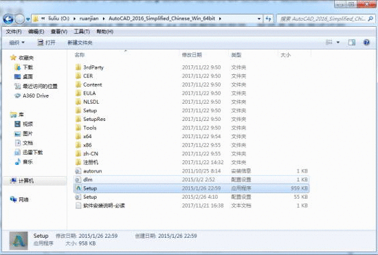Open the 文件(F) menu
The width and height of the screenshot is (378, 255).
click(14, 32)
